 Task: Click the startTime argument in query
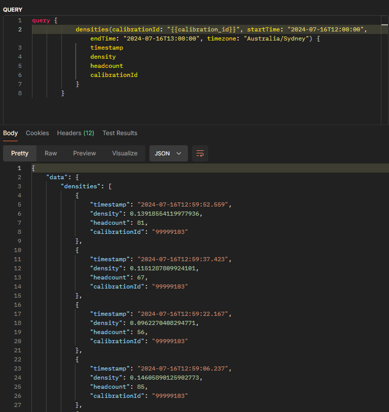tap(263, 29)
